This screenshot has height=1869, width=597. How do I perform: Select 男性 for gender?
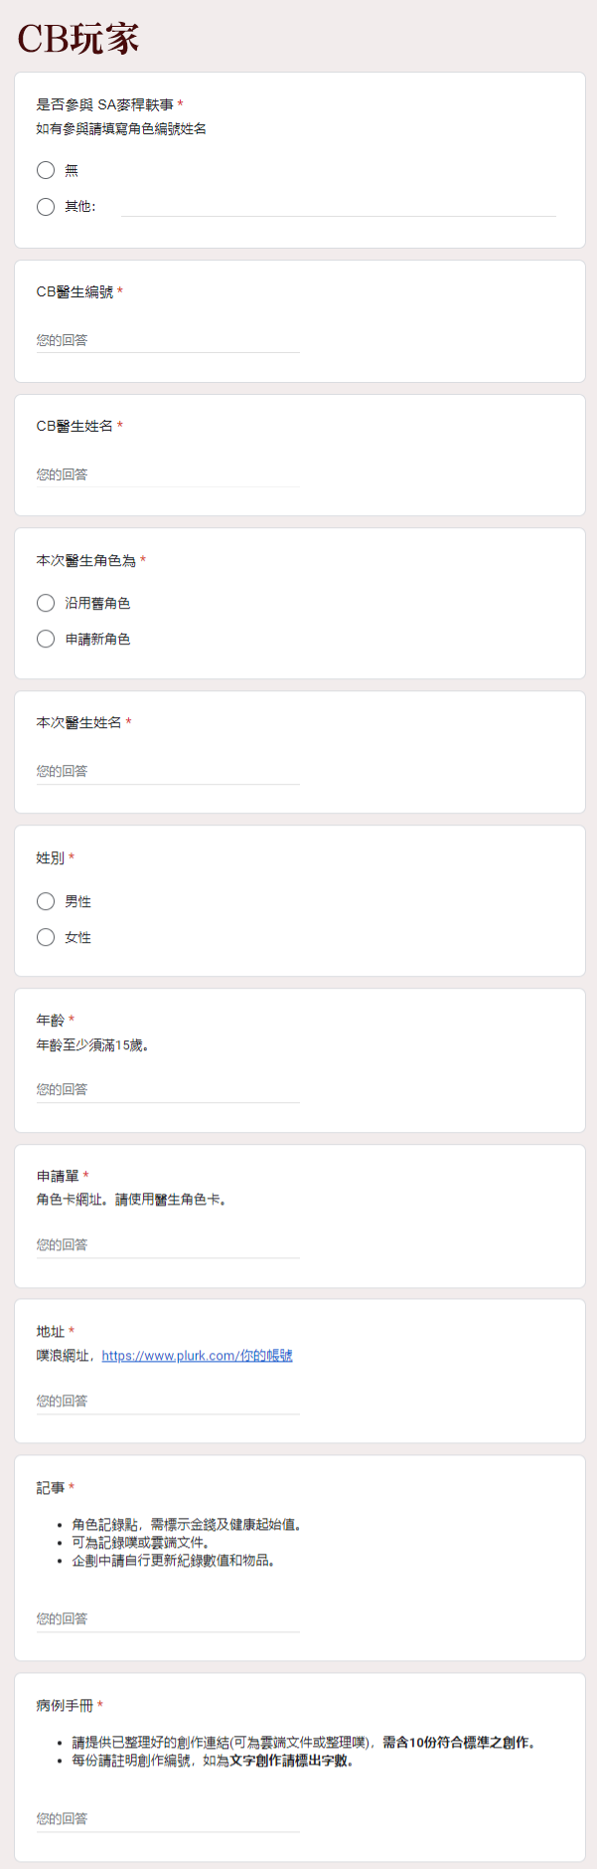[x=46, y=901]
